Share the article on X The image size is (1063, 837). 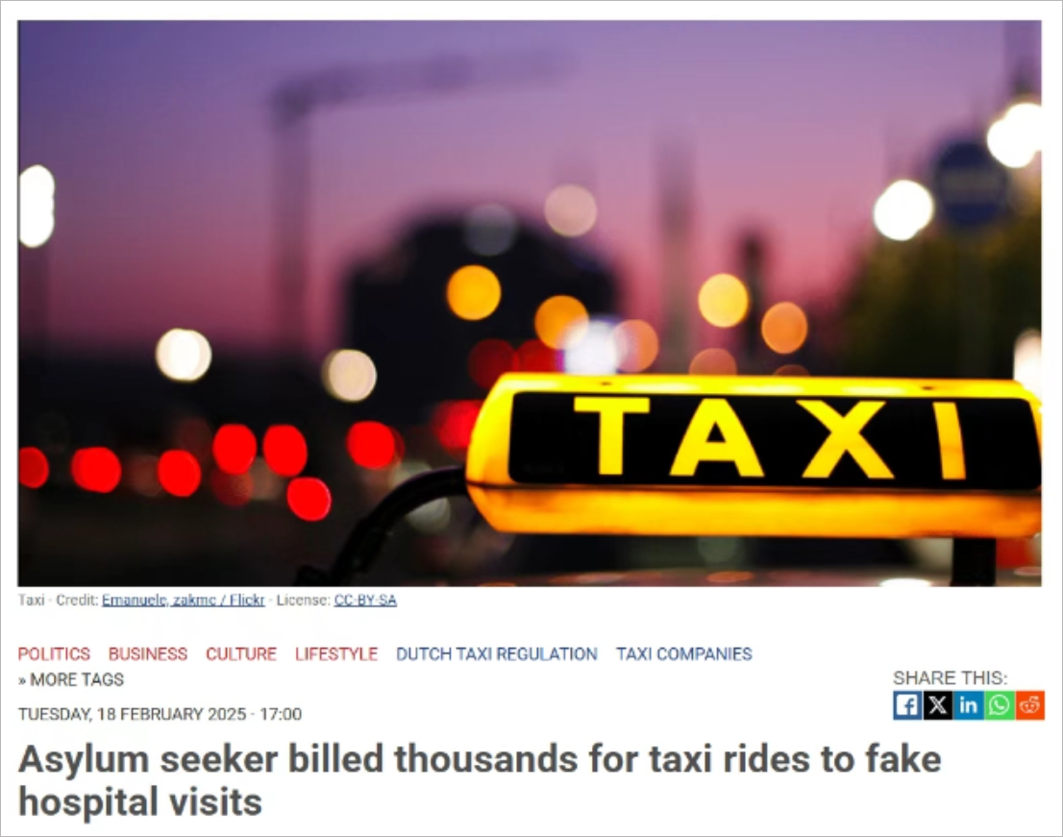pyautogui.click(x=938, y=705)
